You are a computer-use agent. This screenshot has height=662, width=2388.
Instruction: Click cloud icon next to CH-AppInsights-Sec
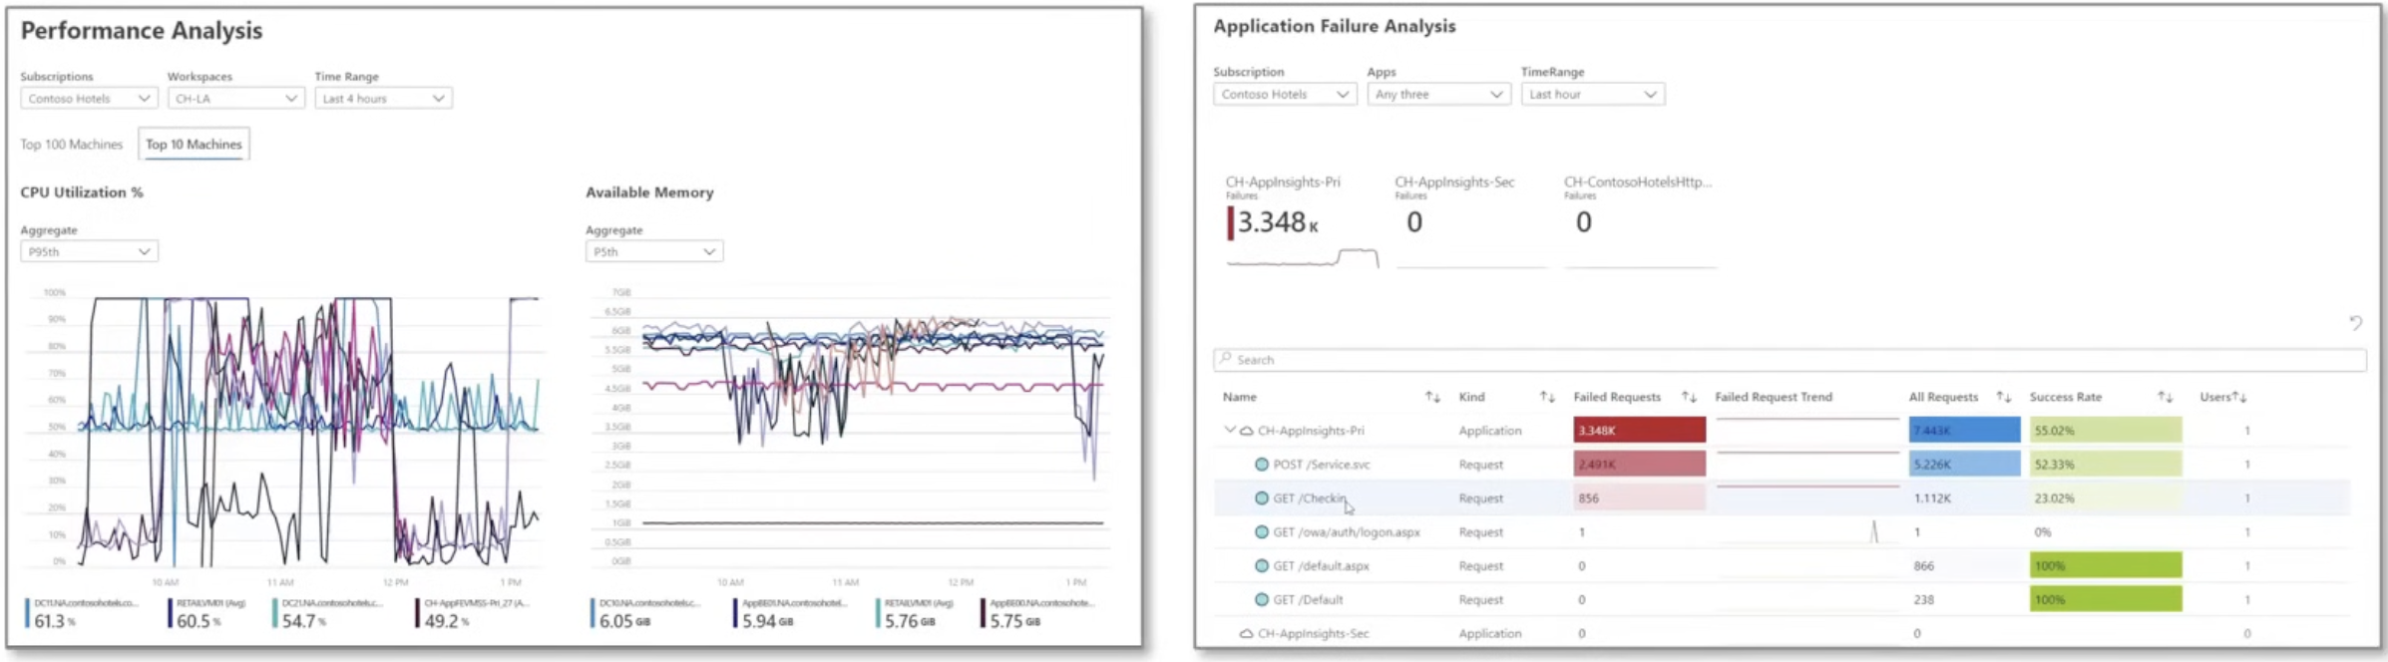(x=1246, y=633)
